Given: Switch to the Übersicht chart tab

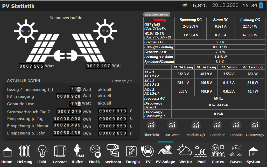Looking at the screenshot, I should tap(151, 125).
